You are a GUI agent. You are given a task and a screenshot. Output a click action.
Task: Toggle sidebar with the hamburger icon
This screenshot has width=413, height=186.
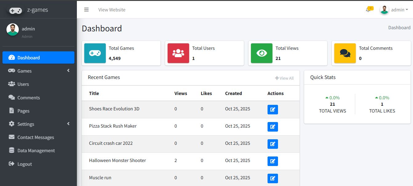tap(86, 10)
